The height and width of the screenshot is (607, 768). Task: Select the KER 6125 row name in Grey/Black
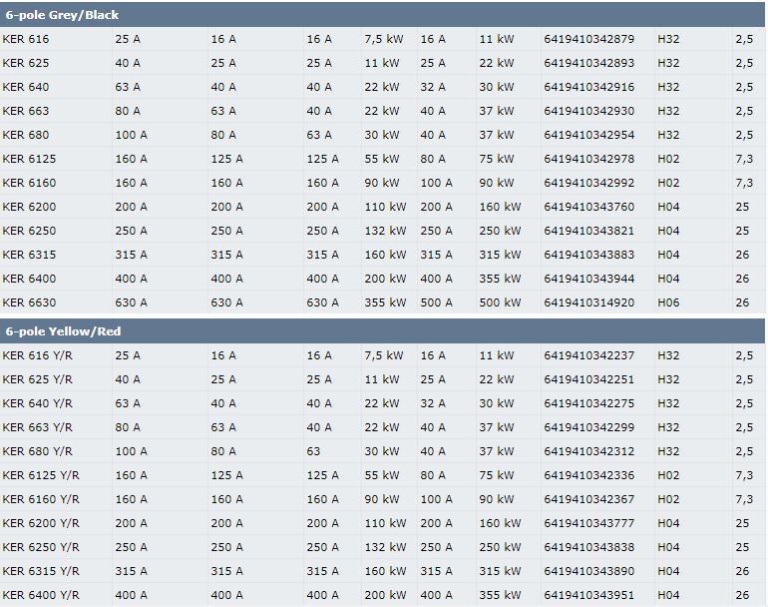[29, 159]
